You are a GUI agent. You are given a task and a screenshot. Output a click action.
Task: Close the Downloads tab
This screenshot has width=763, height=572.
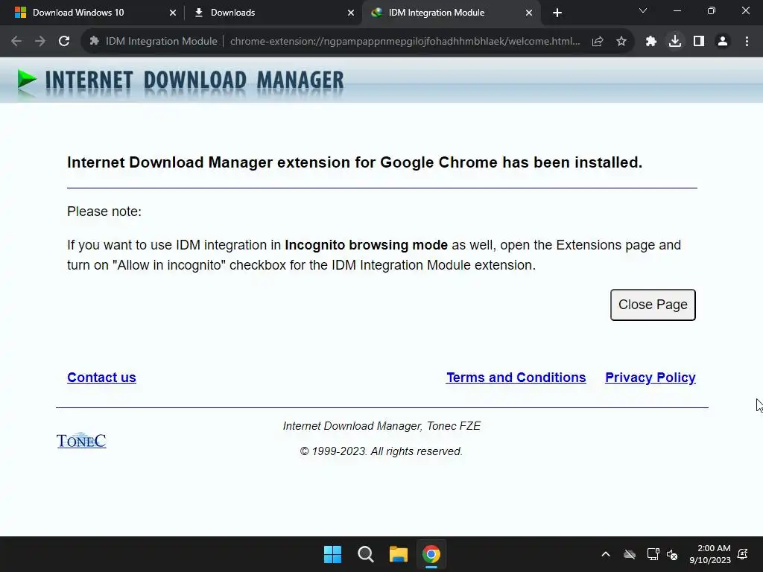click(351, 13)
